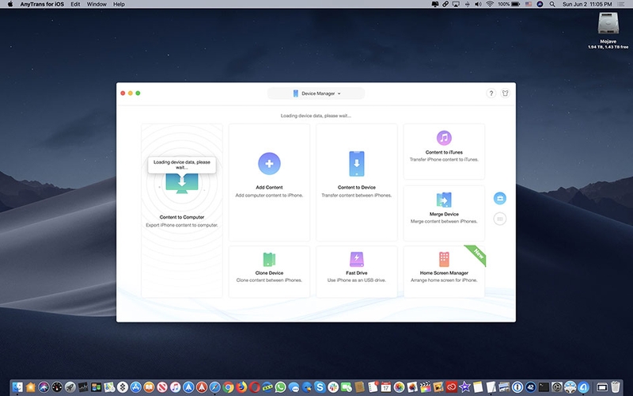Launch Firefox from the dock

241,387
